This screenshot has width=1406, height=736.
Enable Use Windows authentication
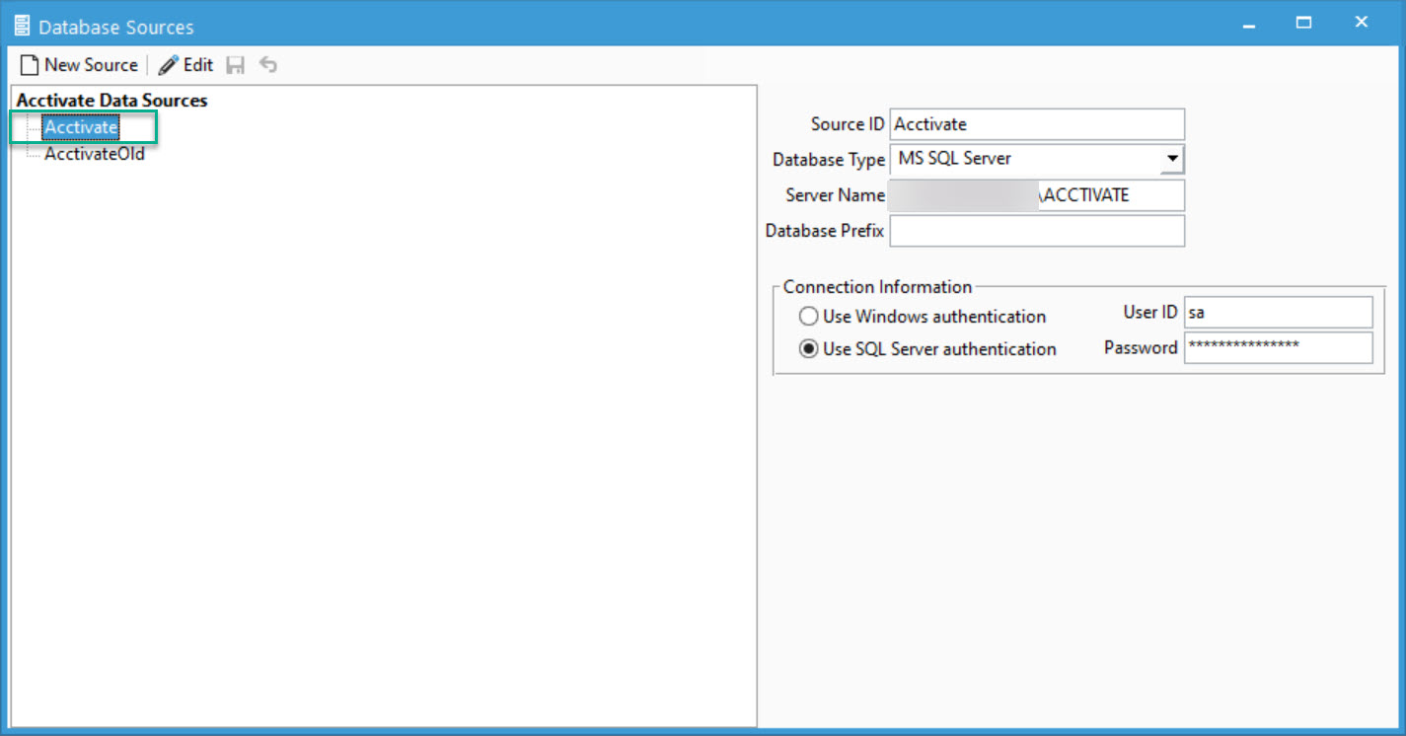pyautogui.click(x=809, y=317)
